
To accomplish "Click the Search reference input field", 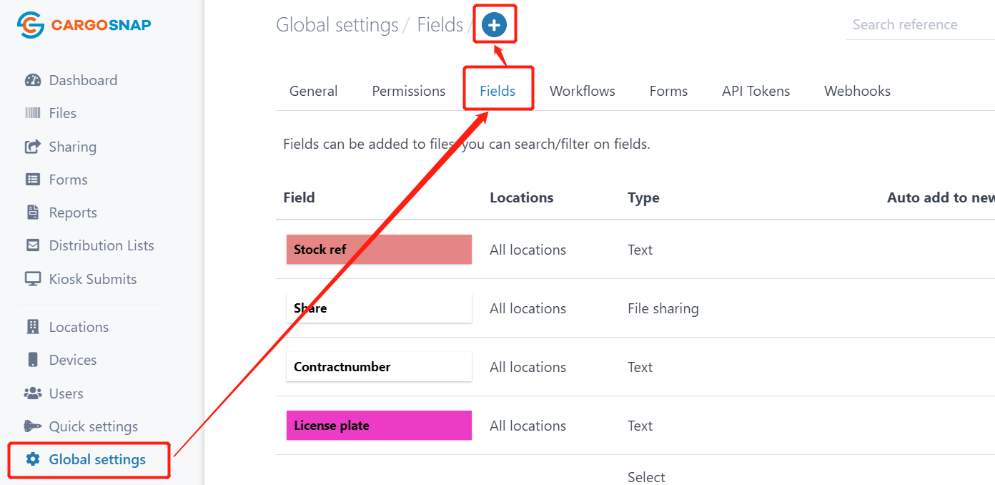I will tap(921, 25).
